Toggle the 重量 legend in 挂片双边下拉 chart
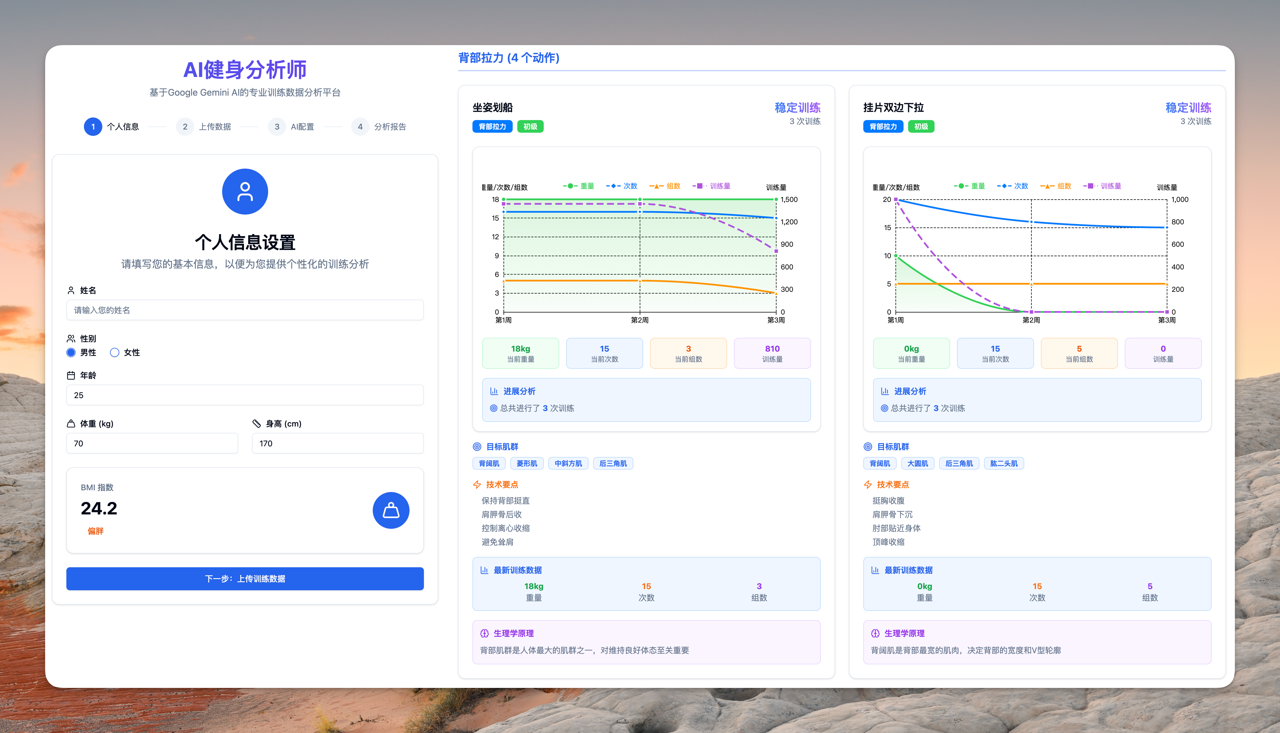This screenshot has width=1280, height=733. [970, 186]
